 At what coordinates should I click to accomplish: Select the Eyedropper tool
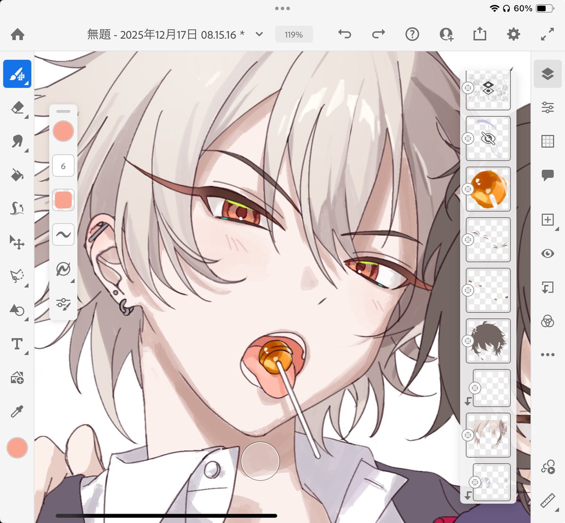[17, 412]
